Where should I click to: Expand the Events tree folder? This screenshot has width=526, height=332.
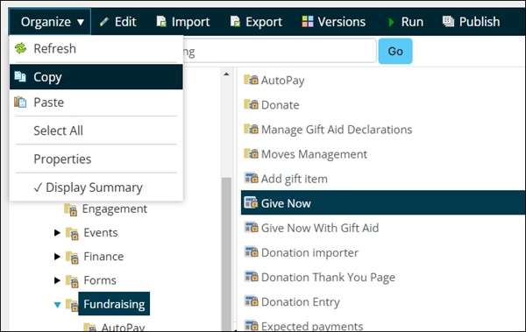(57, 233)
